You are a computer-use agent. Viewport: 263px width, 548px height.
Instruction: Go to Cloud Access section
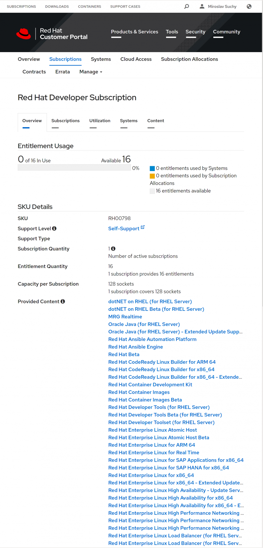coord(136,59)
